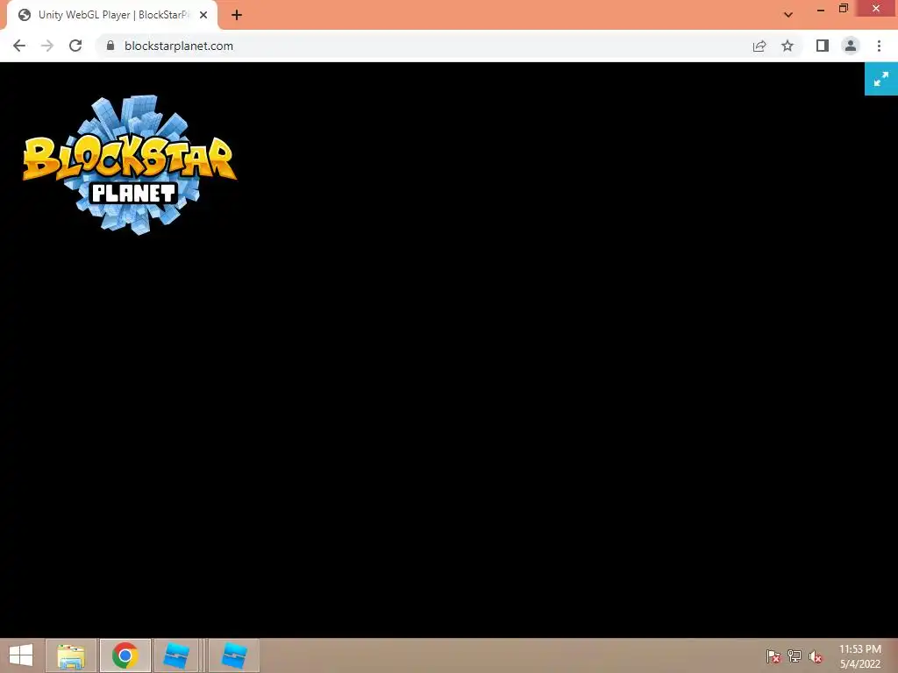Go back to previous page

[x=19, y=46]
